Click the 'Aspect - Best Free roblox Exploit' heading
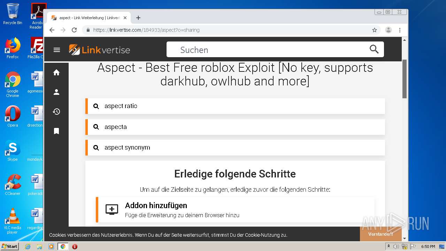 [x=235, y=74]
